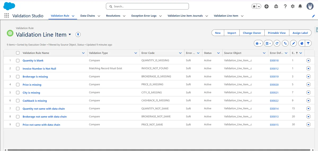Click the global Search field
318x151 pixels.
tap(147, 6)
